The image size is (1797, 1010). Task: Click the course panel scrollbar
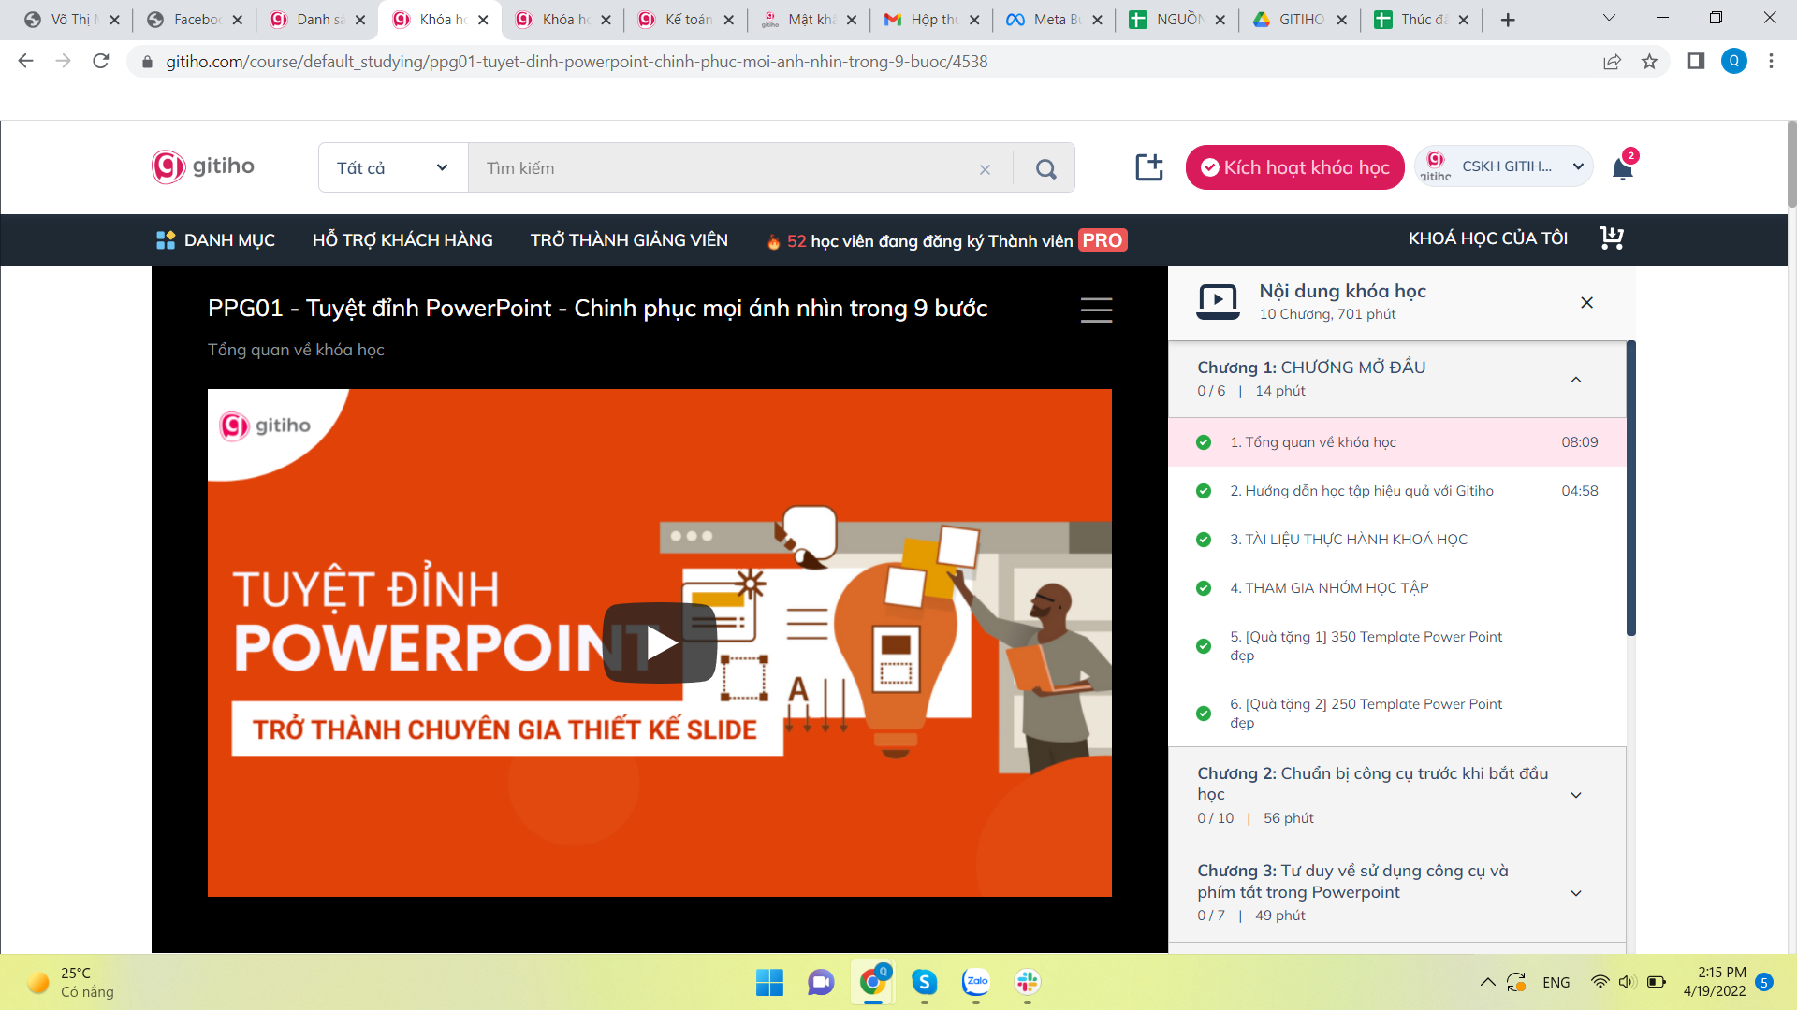1630,488
